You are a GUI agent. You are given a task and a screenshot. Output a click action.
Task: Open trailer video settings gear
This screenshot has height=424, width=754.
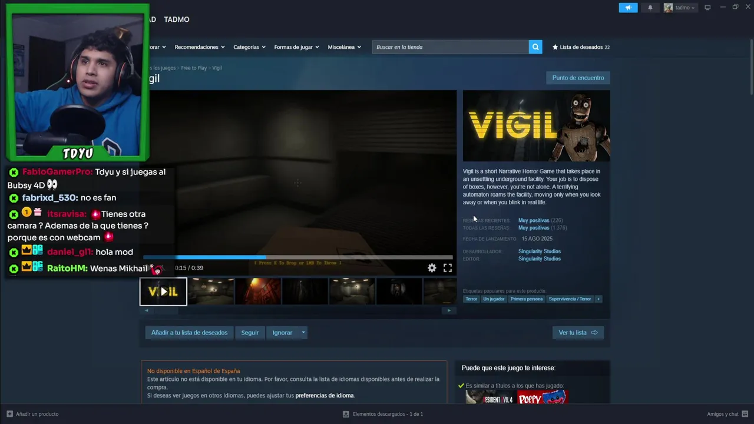coord(432,268)
